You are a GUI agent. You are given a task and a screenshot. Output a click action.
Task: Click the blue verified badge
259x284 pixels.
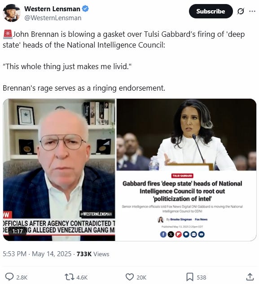click(85, 9)
